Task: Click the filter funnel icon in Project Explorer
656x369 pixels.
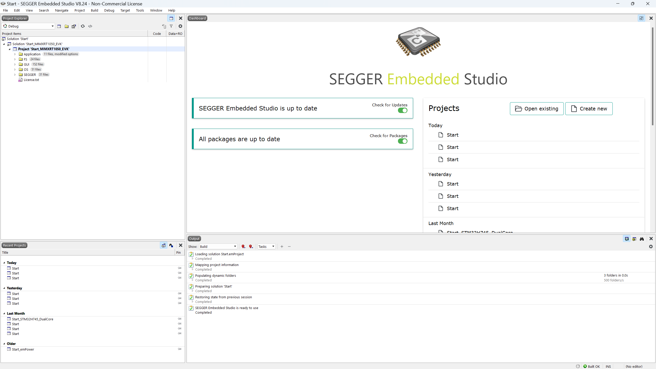Action: tap(171, 26)
